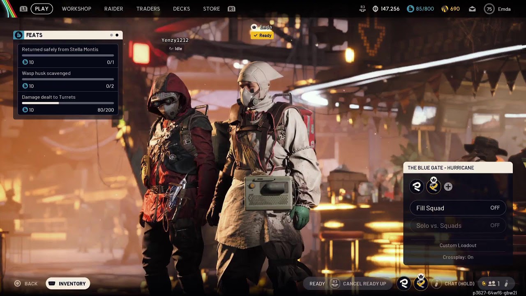Click the Emda profile name in the top bar
526x296 pixels.
504,9
